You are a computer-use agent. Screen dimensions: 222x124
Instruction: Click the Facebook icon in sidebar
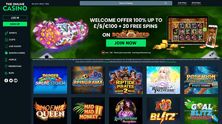pyautogui.click(x=6, y=81)
